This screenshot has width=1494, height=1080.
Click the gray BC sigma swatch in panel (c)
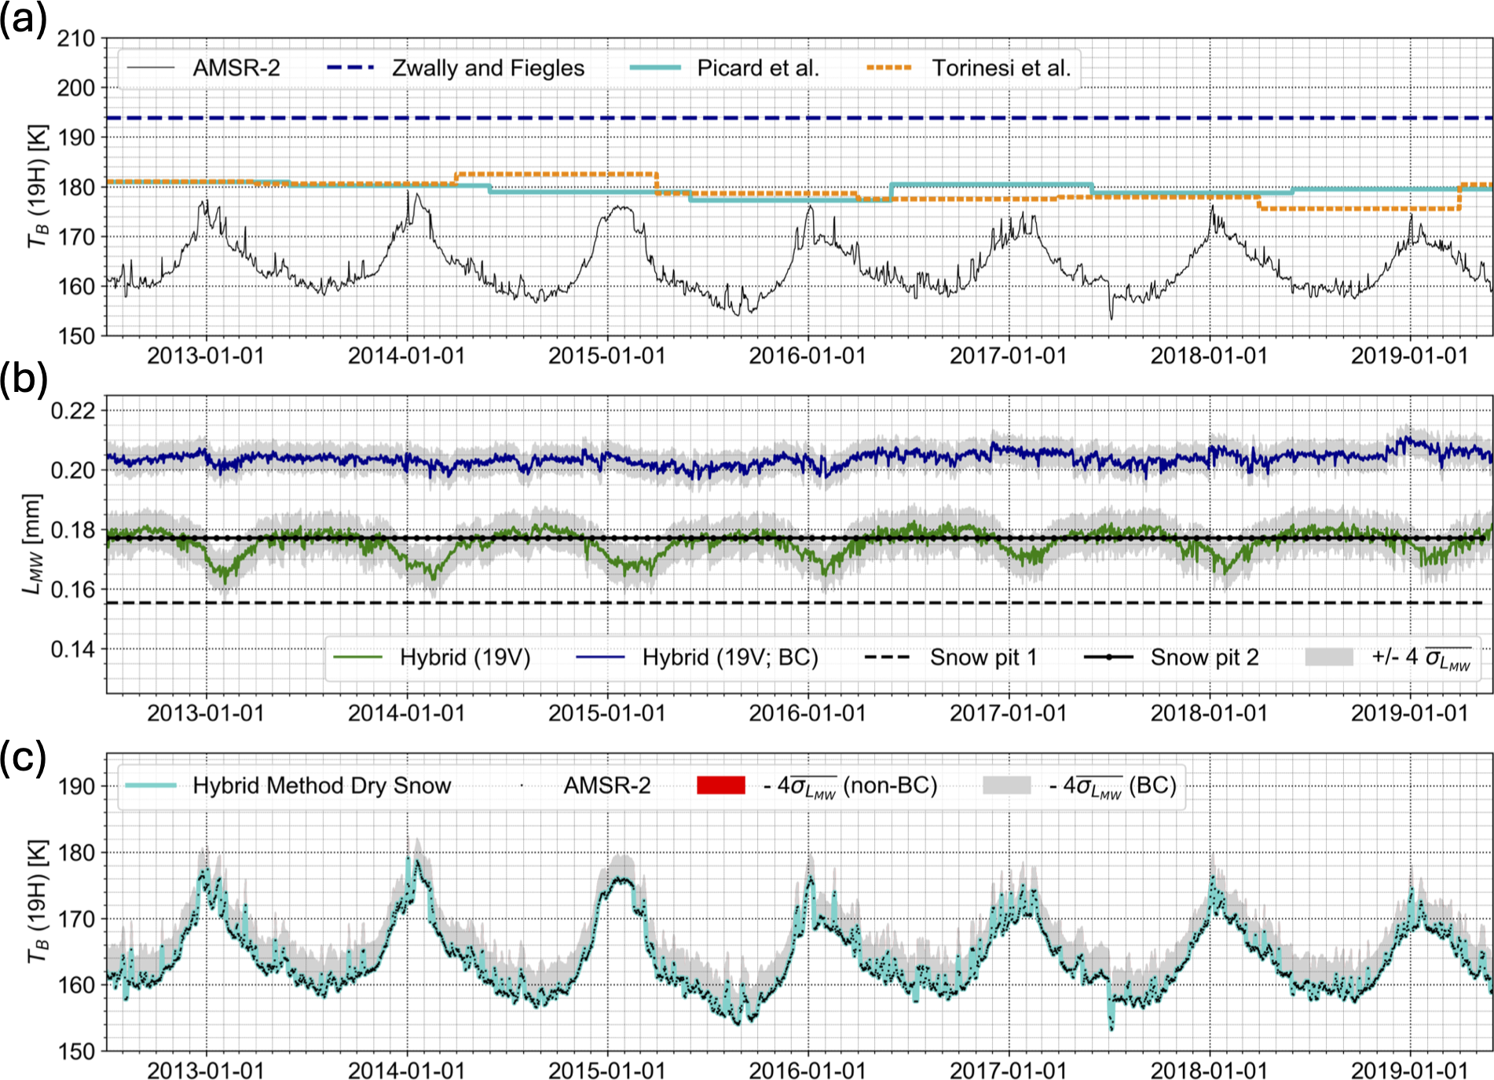(1006, 785)
